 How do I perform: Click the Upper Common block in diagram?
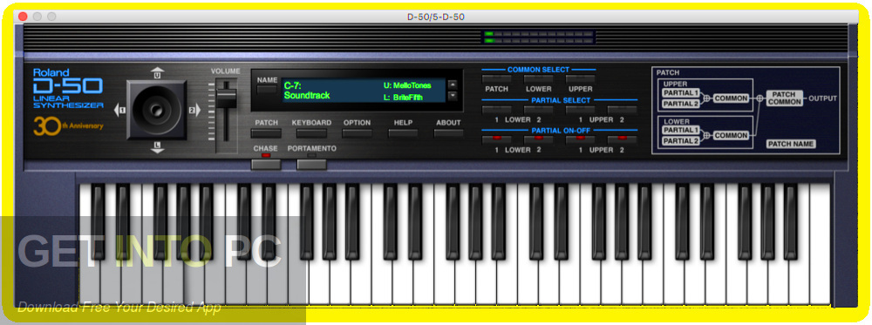coord(732,98)
